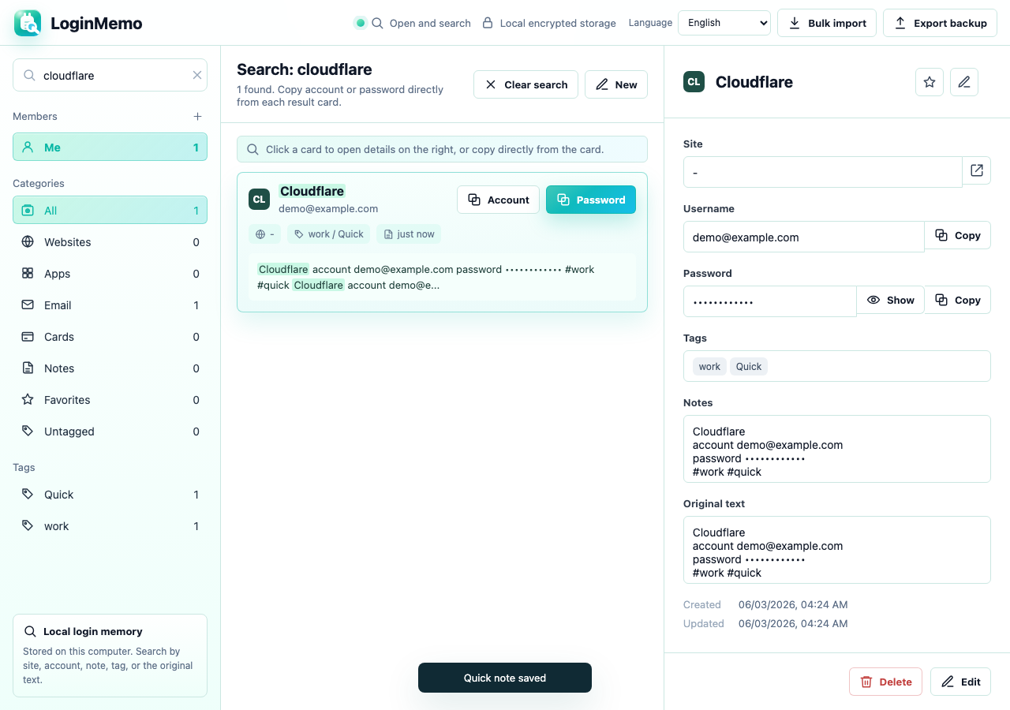This screenshot has height=710, width=1010.
Task: Click the Updated date value
Action: pos(793,623)
